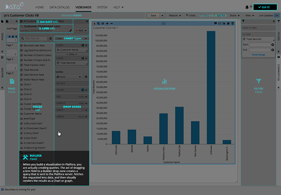Expand the Save button dropdown arrow
This screenshot has width=281, height=195.
pyautogui.click(x=162, y=16)
